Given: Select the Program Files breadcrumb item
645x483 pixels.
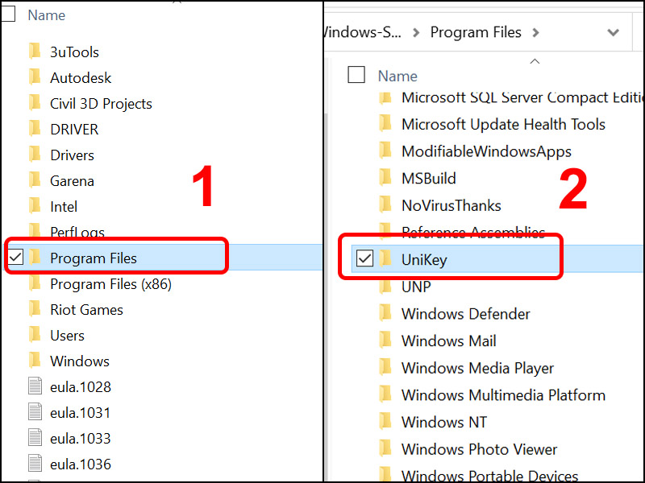Looking at the screenshot, I should pyautogui.click(x=476, y=32).
